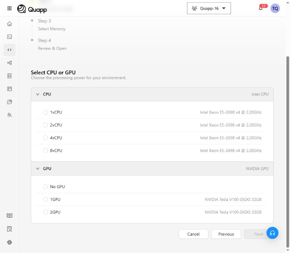Open the users sidebar icon
Viewport: 290px width, 253px height.
9,115
